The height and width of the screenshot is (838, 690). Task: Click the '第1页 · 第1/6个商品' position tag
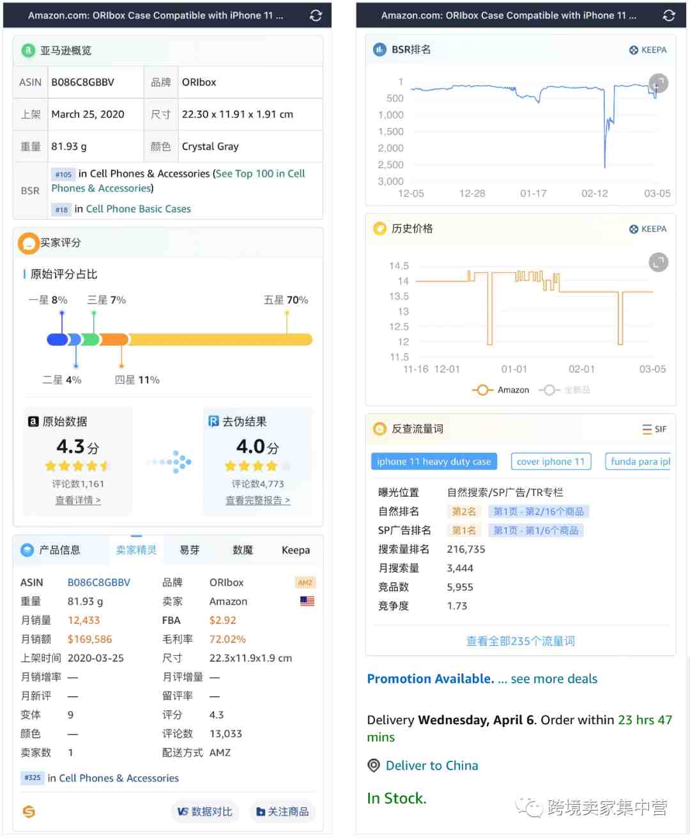[x=536, y=531]
